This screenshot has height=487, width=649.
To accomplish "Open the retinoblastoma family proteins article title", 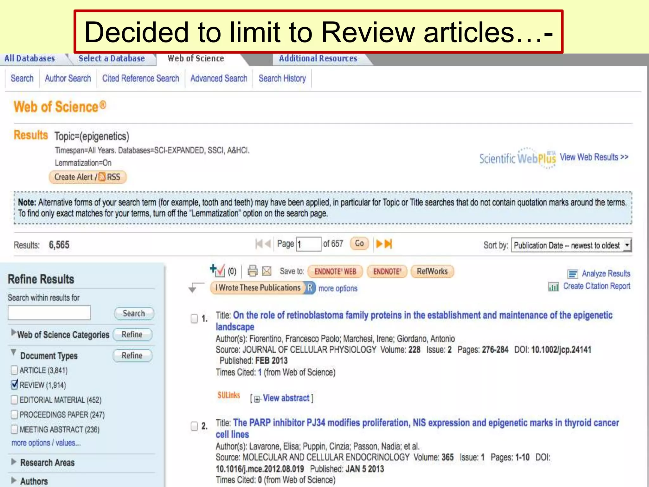I will [414, 321].
